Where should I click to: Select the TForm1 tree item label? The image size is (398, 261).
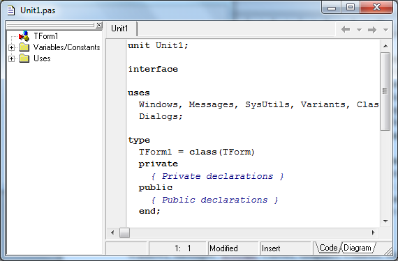pyautogui.click(x=46, y=36)
